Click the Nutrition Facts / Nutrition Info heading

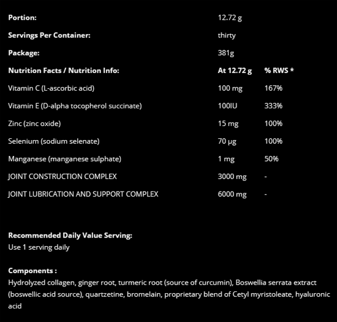coord(64,70)
